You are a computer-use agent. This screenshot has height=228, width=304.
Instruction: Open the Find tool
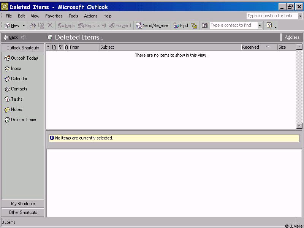click(180, 25)
